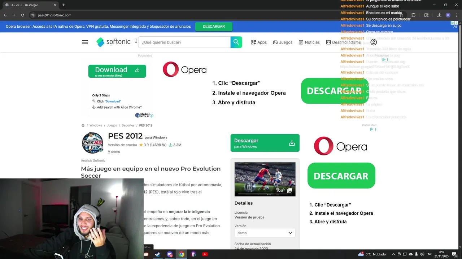Click the 'Más juego en equipo' article heading

(x=151, y=172)
